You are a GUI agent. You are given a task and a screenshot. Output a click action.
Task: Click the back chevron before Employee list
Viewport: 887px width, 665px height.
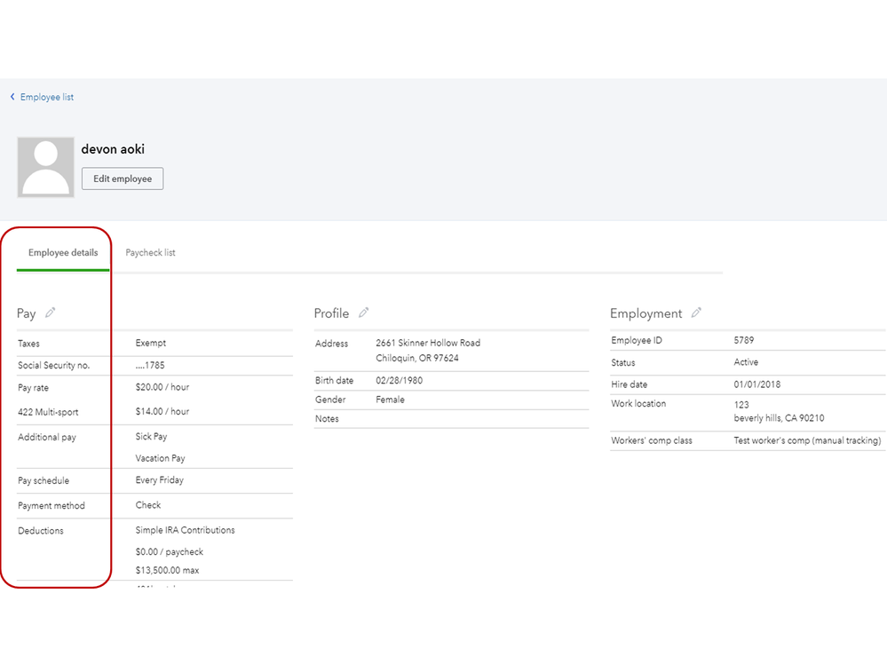[12, 97]
